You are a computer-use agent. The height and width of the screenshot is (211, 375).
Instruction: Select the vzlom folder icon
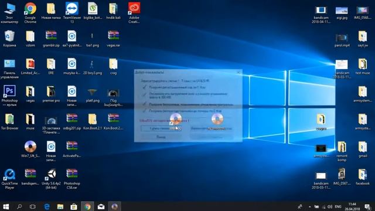point(30,39)
